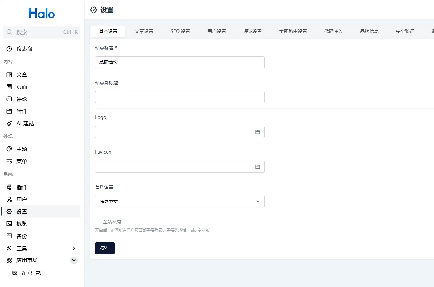The height and width of the screenshot is (287, 434).
Task: Click the 搜索 search box
Action: coord(41,32)
